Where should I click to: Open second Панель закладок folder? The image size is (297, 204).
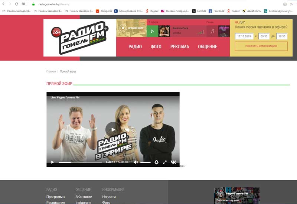[48, 11]
